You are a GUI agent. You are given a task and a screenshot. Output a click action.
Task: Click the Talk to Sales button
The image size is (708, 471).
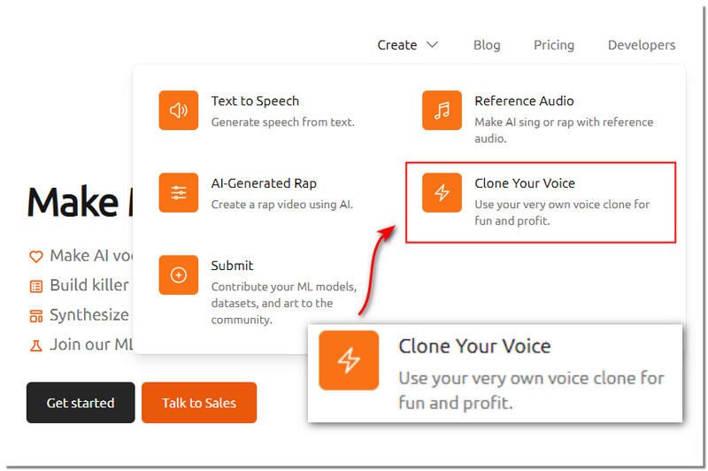pos(199,403)
